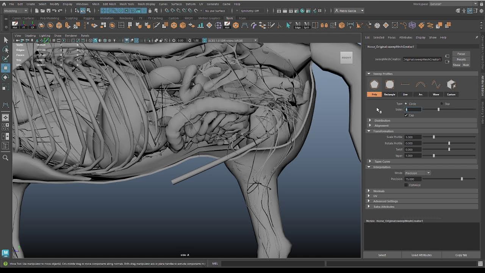Open the Deform menu
485x273 pixels.
(x=191, y=4)
